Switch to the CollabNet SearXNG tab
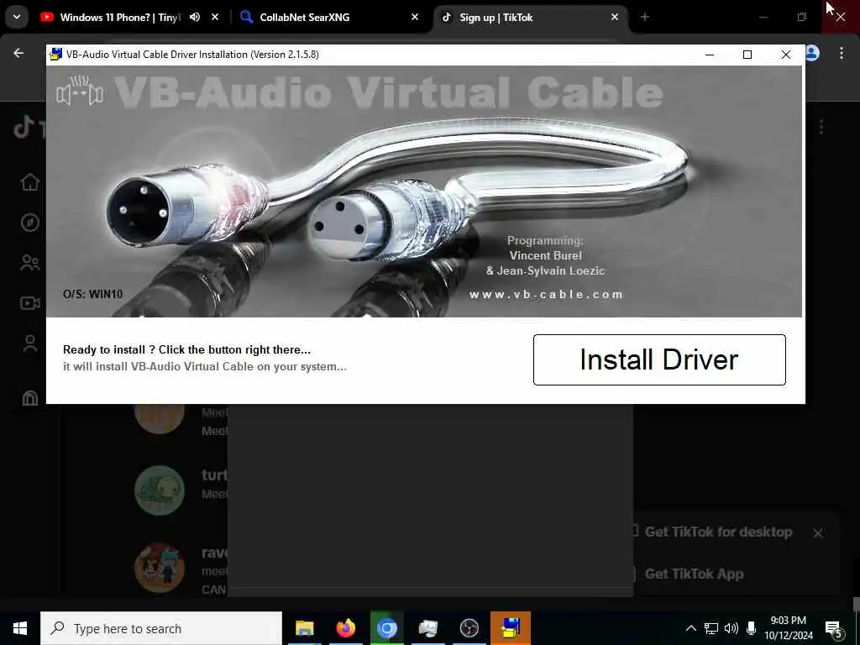860x645 pixels. coord(304,18)
